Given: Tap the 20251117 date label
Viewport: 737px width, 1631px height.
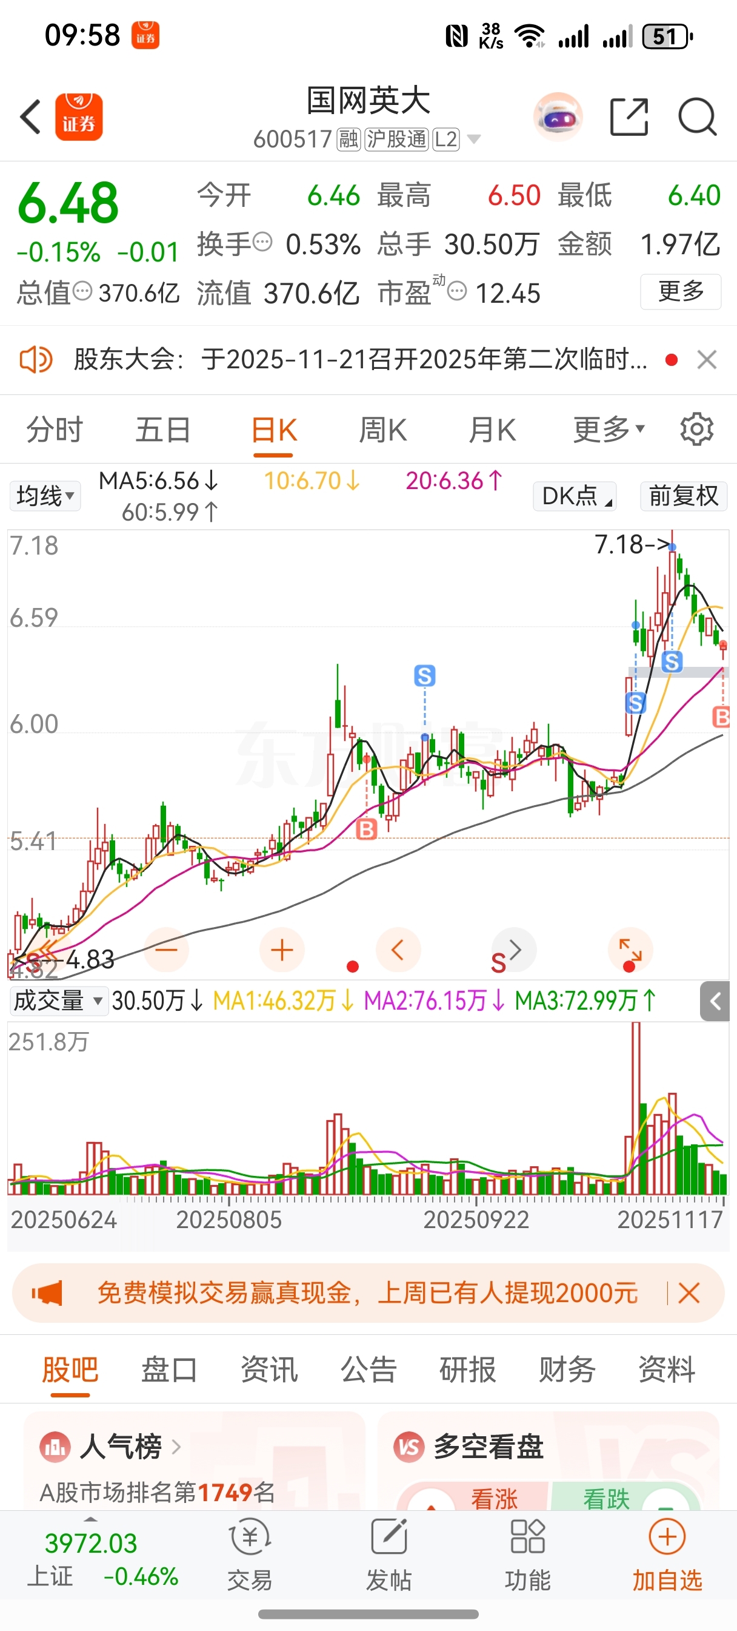Looking at the screenshot, I should point(670,1220).
